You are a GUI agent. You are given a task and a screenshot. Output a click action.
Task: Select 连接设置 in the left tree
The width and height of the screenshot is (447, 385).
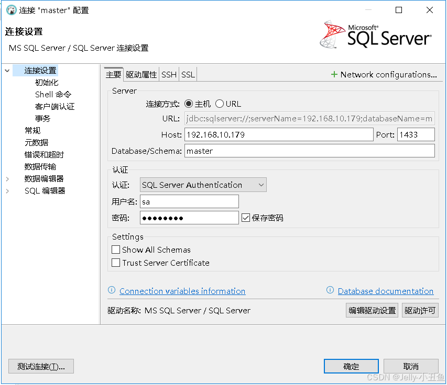click(x=40, y=71)
